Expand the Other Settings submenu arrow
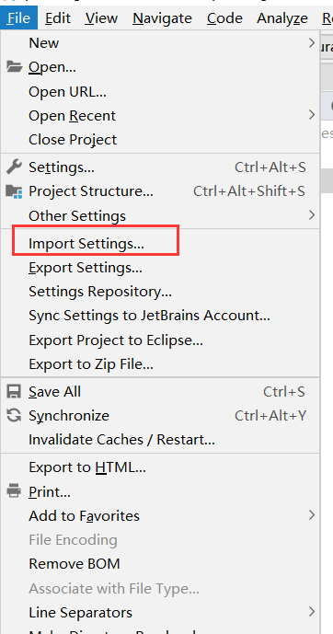Screen dimensions: 333x634 pos(312,215)
